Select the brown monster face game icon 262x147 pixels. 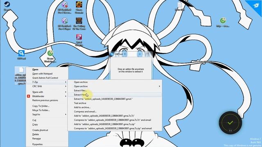tap(79, 21)
